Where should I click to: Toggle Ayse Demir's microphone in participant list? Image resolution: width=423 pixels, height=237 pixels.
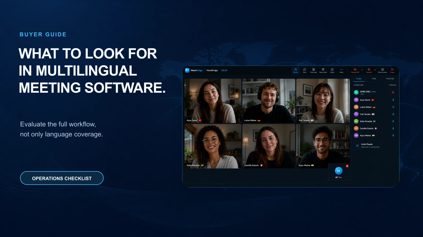pyautogui.click(x=393, y=100)
